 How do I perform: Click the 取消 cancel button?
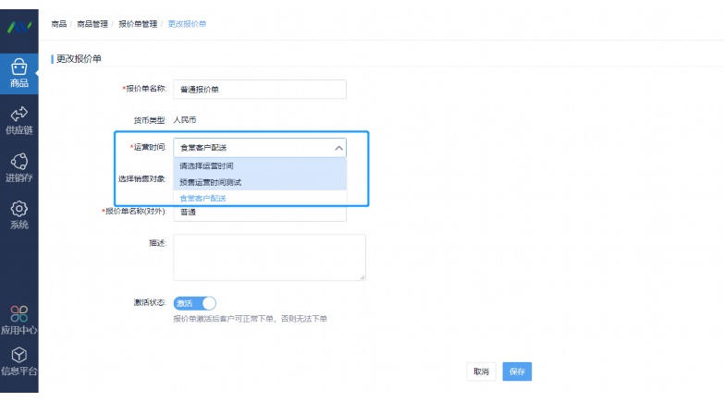tap(481, 372)
